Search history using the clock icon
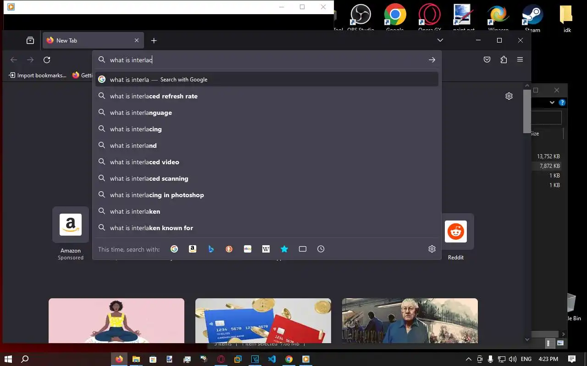Viewport: 587px width, 366px height. click(321, 249)
